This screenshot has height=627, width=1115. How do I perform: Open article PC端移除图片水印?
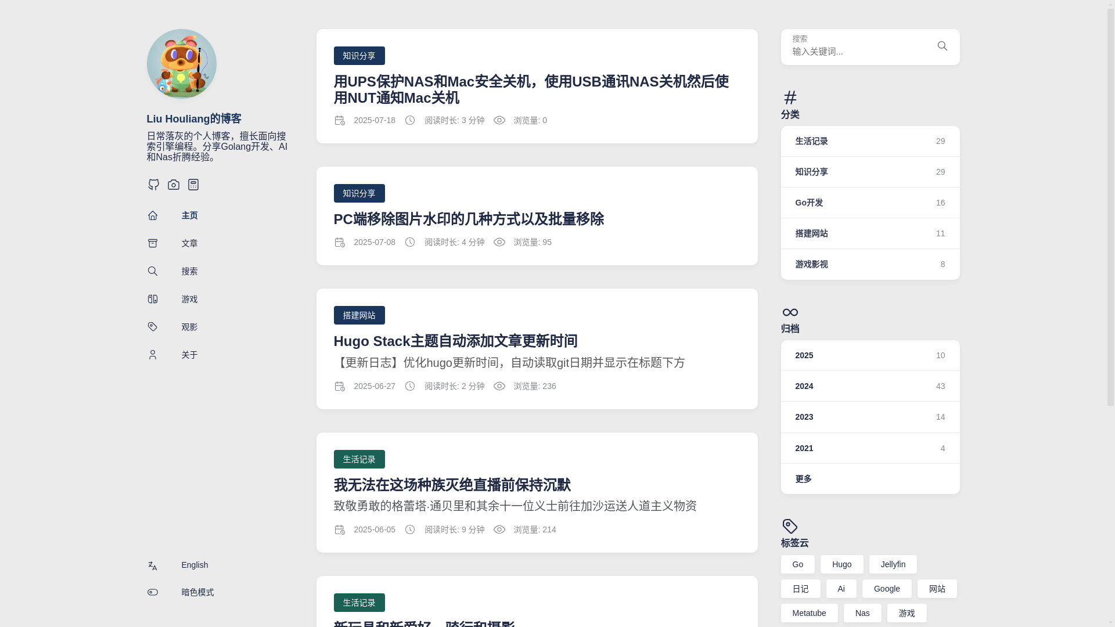[469, 219]
